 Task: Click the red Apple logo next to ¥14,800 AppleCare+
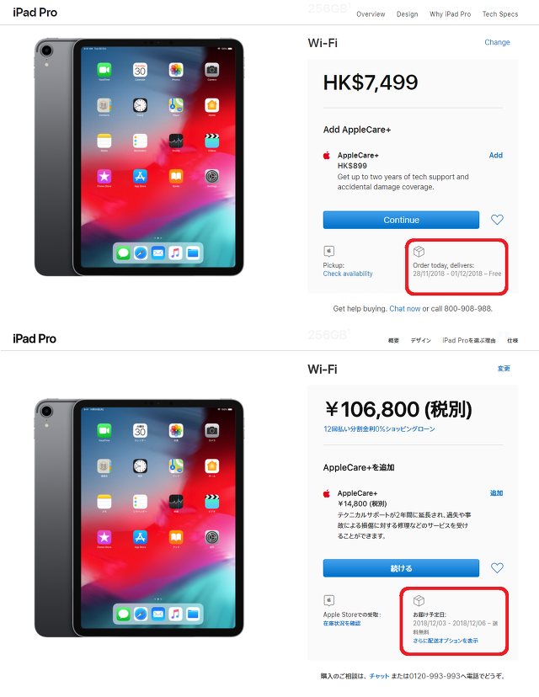coord(327,493)
